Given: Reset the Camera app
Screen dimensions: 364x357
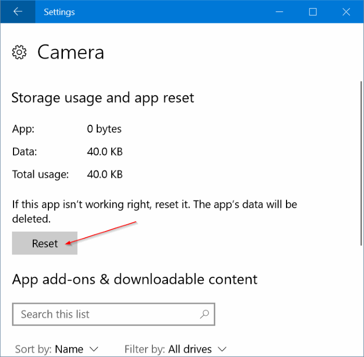Looking at the screenshot, I should pos(45,243).
